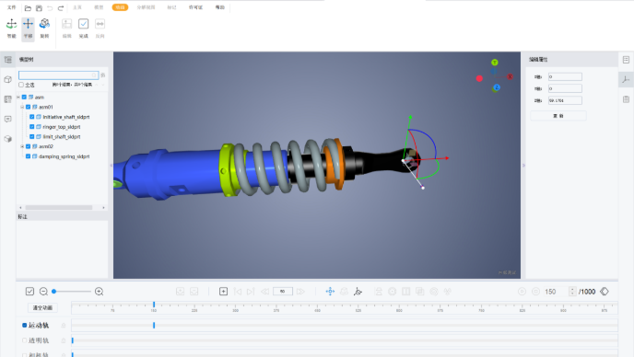Expand the asm02 tree node
Image resolution: width=634 pixels, height=357 pixels.
[x=22, y=146]
